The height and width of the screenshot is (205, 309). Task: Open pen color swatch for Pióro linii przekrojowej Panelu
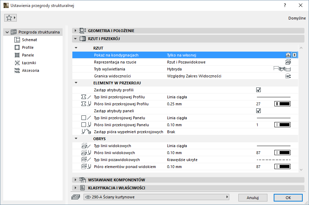coord(282,124)
